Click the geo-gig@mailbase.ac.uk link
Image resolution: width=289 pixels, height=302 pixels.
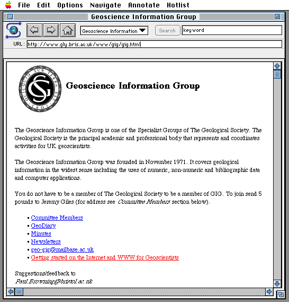(x=62, y=249)
